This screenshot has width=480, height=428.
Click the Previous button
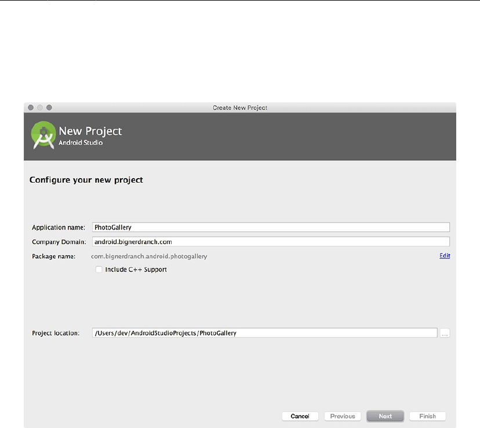[x=343, y=416]
